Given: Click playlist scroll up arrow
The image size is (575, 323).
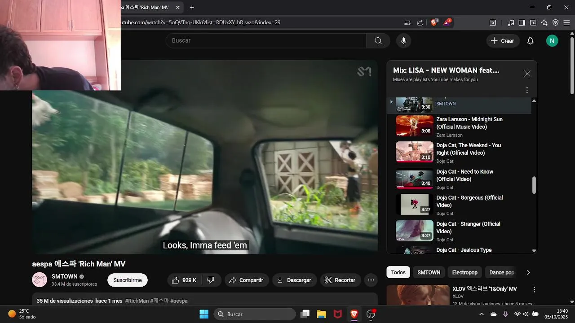Looking at the screenshot, I should pos(534,100).
